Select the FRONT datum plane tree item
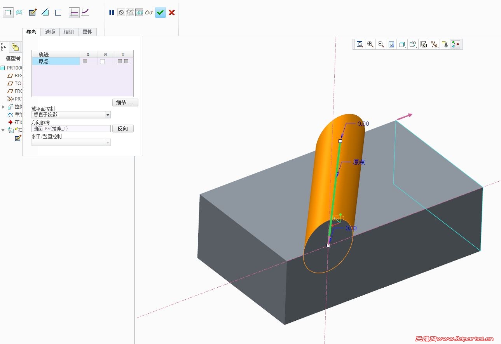The width and height of the screenshot is (501, 344). 16,91
